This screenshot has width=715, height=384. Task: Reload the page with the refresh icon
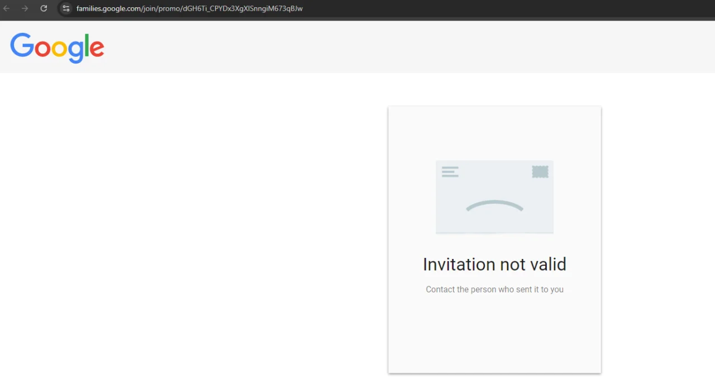point(44,8)
